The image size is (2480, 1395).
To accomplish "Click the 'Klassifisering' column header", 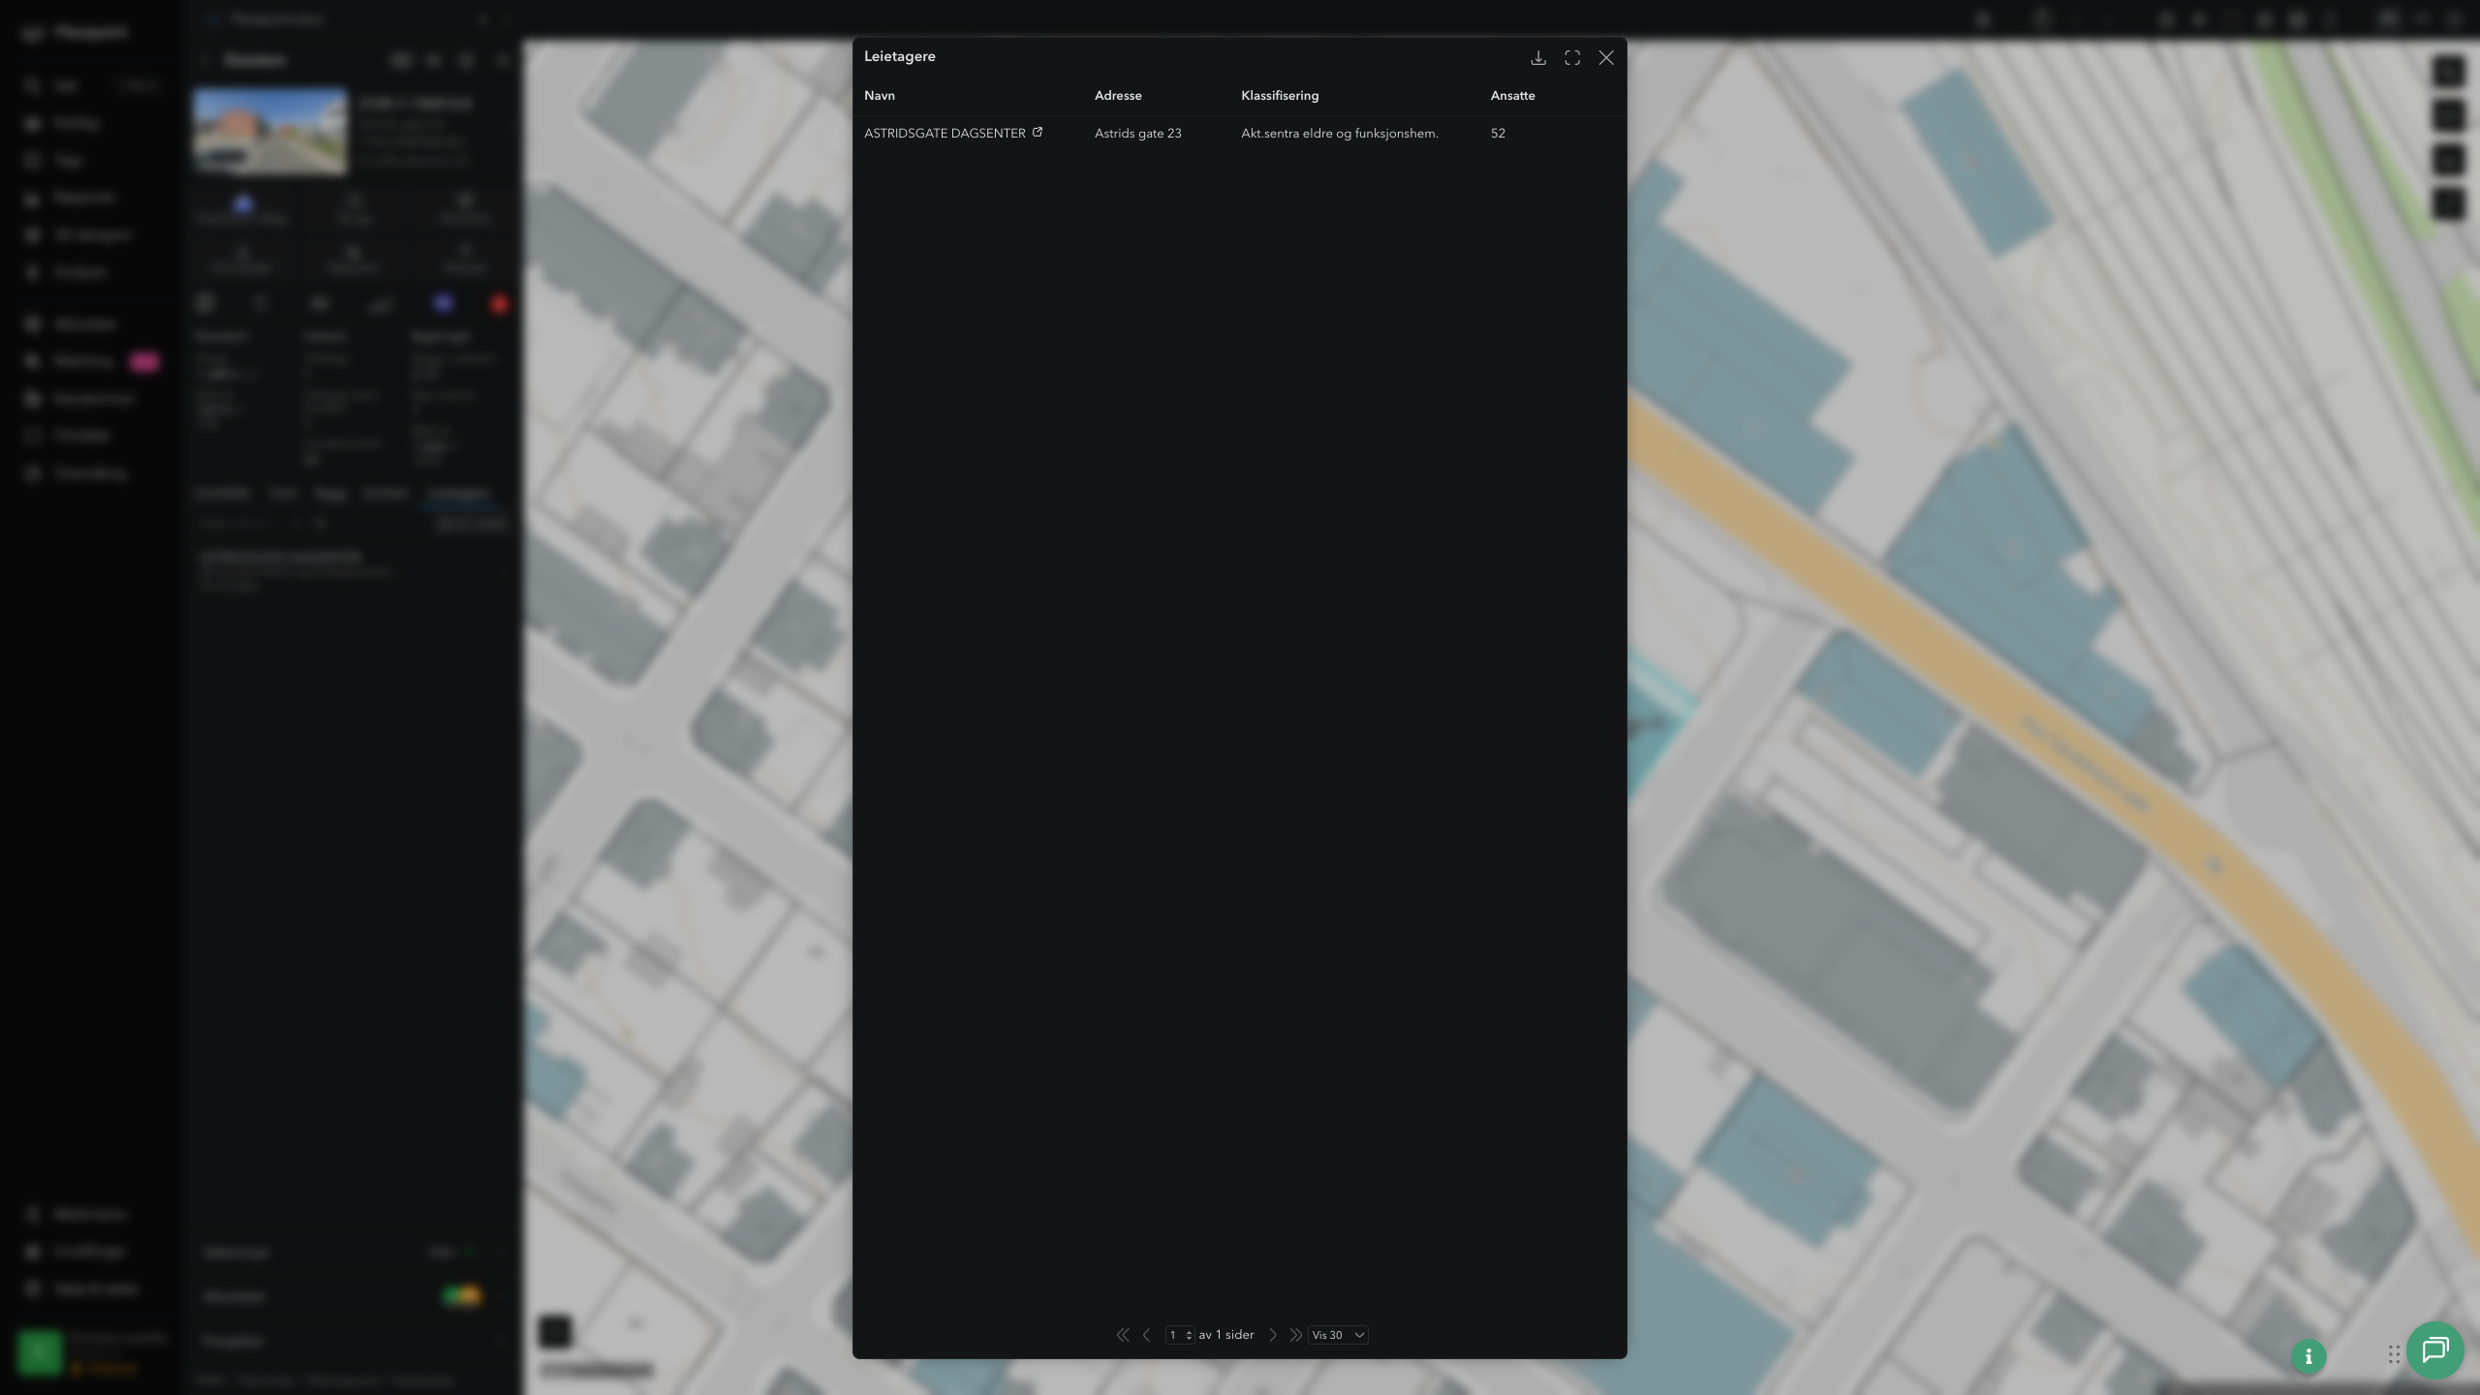I will pos(1280,96).
